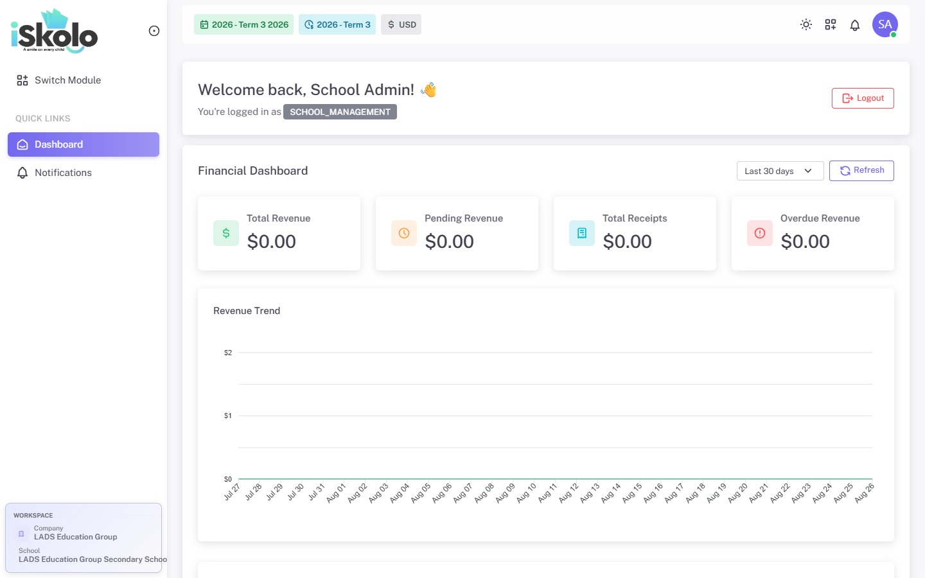Click Aug 26 label on chart axis

pyautogui.click(x=865, y=493)
